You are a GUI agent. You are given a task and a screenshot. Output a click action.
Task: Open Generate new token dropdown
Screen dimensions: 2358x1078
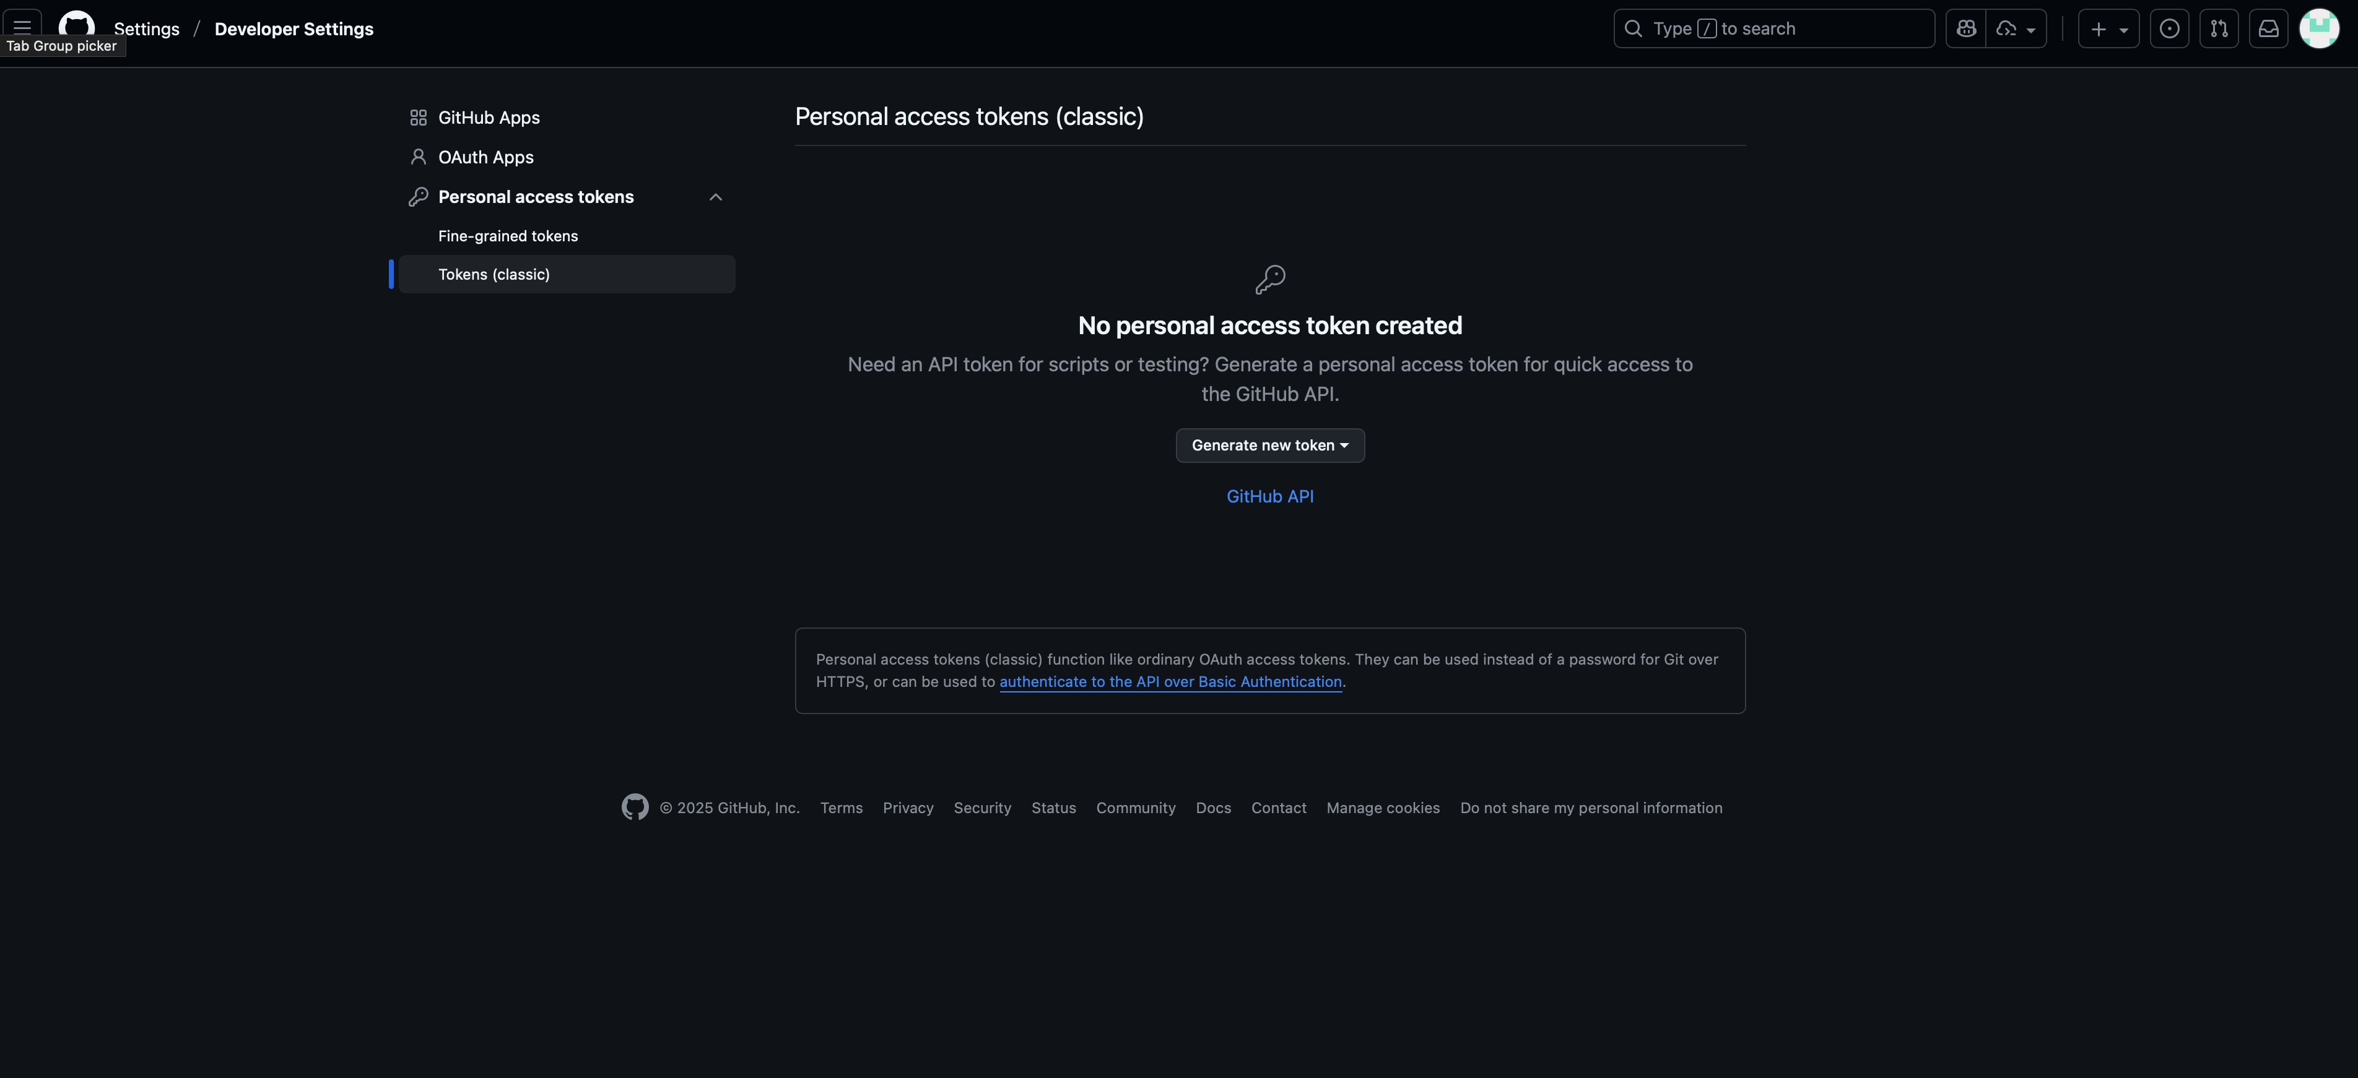(1269, 446)
